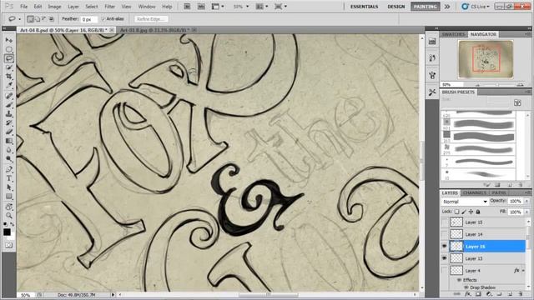The width and height of the screenshot is (534, 300).
Task: Select the Crop tool
Action: pyautogui.click(x=9, y=76)
